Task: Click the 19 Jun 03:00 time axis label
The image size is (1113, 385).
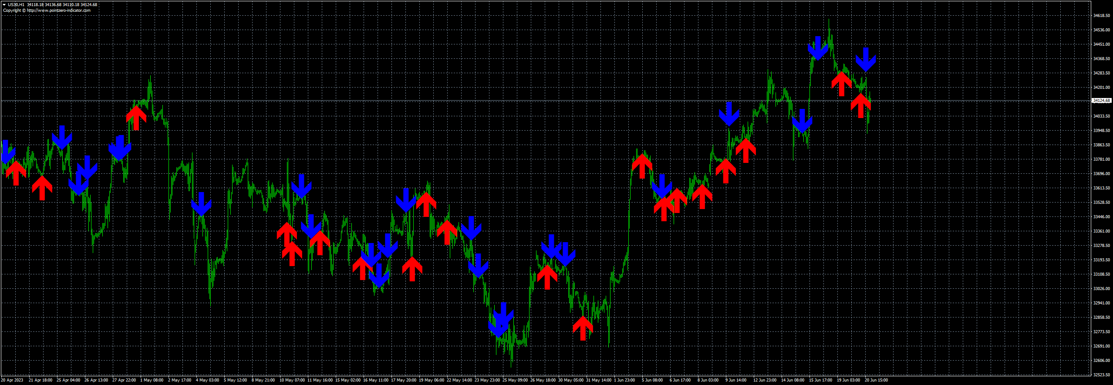Action: click(849, 380)
